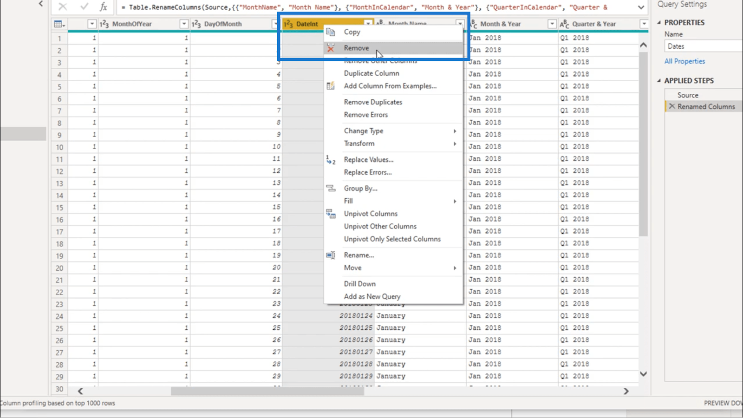Click the Group By icon
Viewport: 743px width, 418px height.
331,188
